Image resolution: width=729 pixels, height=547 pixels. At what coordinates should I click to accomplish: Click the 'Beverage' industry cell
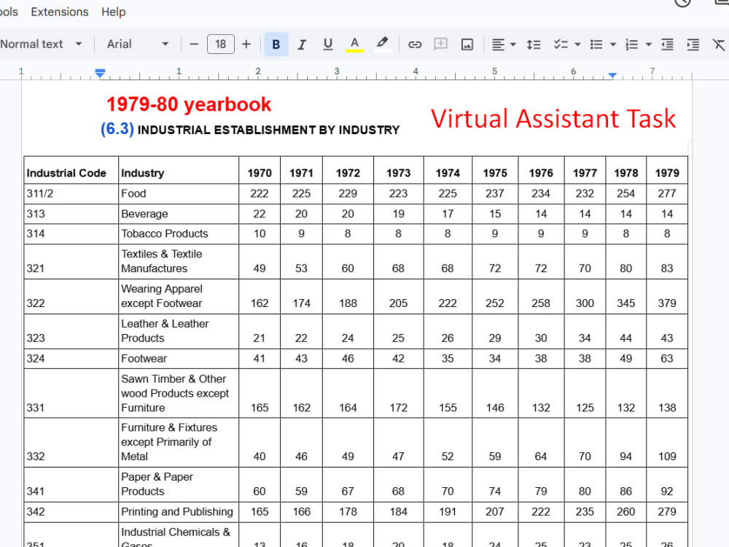(x=179, y=214)
